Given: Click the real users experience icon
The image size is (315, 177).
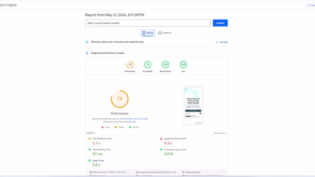Looking at the screenshot, I should click(x=87, y=42).
